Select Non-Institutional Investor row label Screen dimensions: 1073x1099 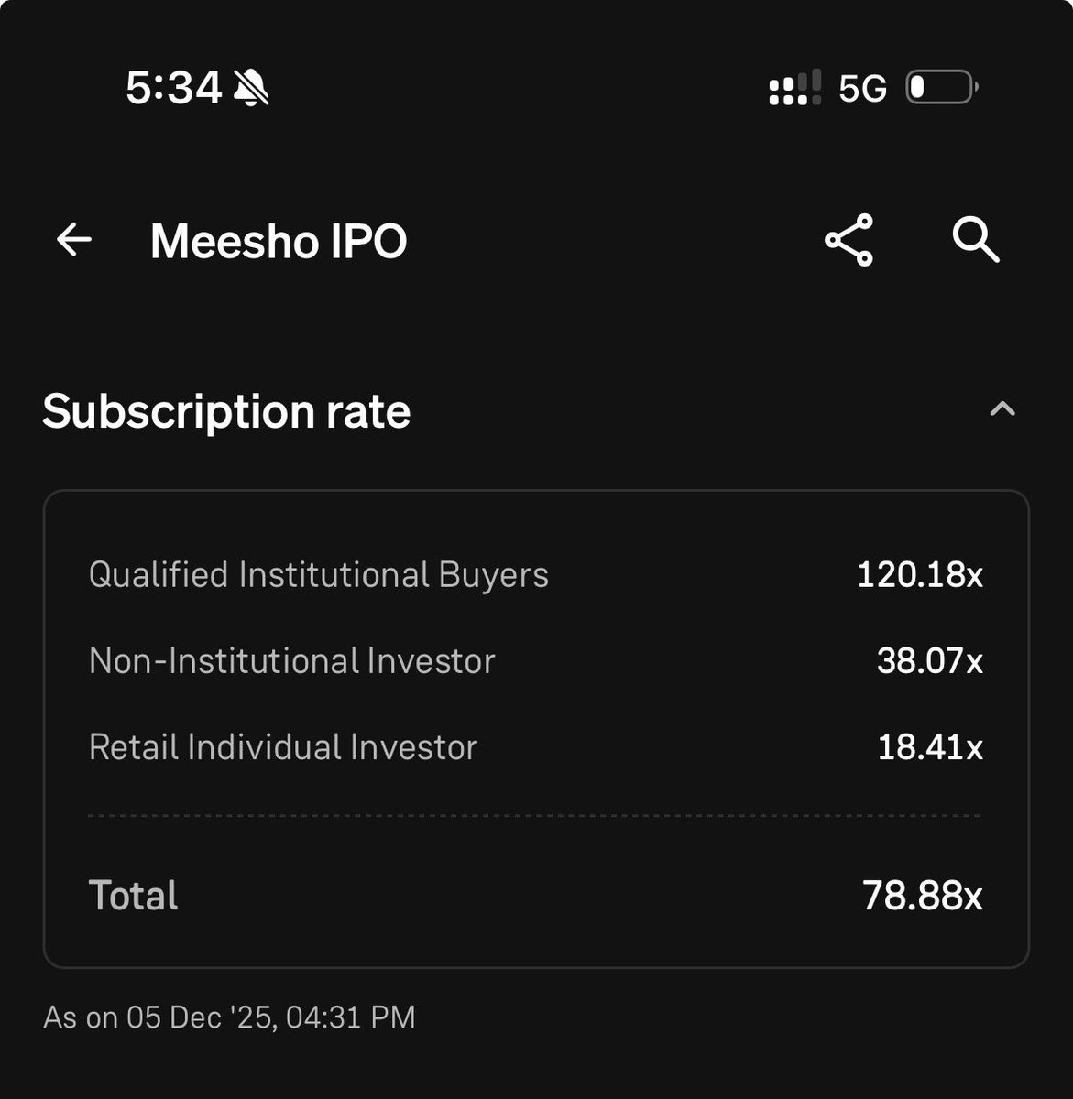(x=292, y=661)
